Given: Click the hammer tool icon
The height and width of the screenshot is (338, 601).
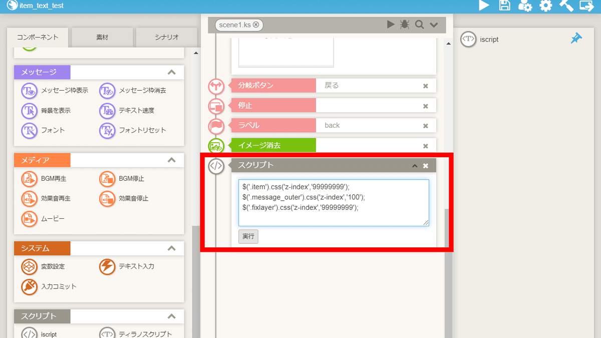Looking at the screenshot, I should [566, 6].
